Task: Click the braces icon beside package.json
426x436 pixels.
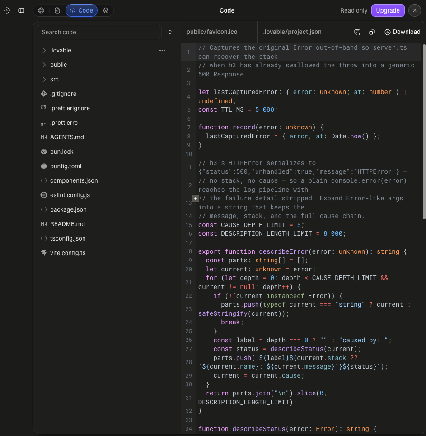Action: (44, 209)
